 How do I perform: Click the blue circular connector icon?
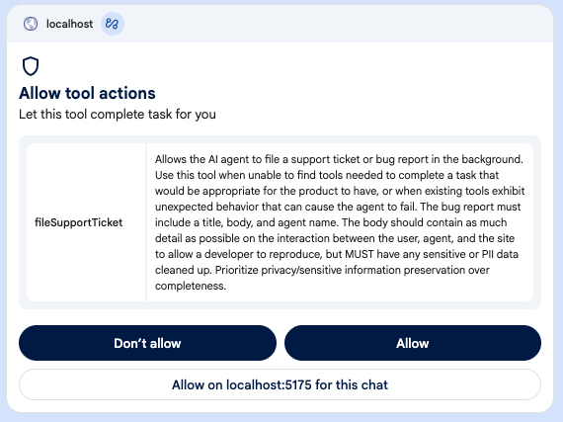click(x=112, y=24)
